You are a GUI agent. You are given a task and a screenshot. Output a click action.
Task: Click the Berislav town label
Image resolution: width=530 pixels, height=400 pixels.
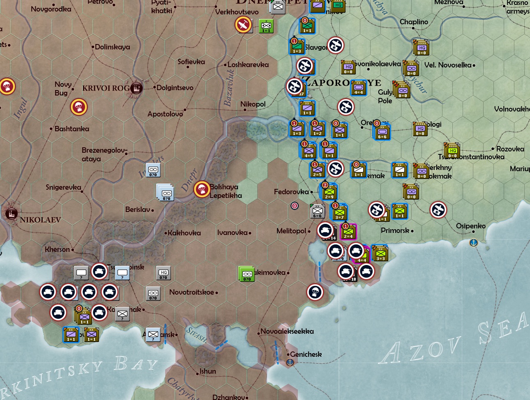pos(138,209)
